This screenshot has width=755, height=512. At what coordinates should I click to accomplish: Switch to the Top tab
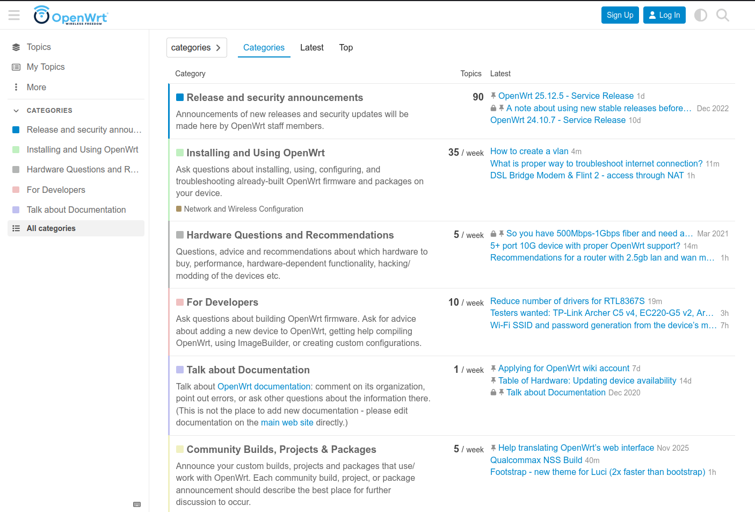(x=346, y=48)
